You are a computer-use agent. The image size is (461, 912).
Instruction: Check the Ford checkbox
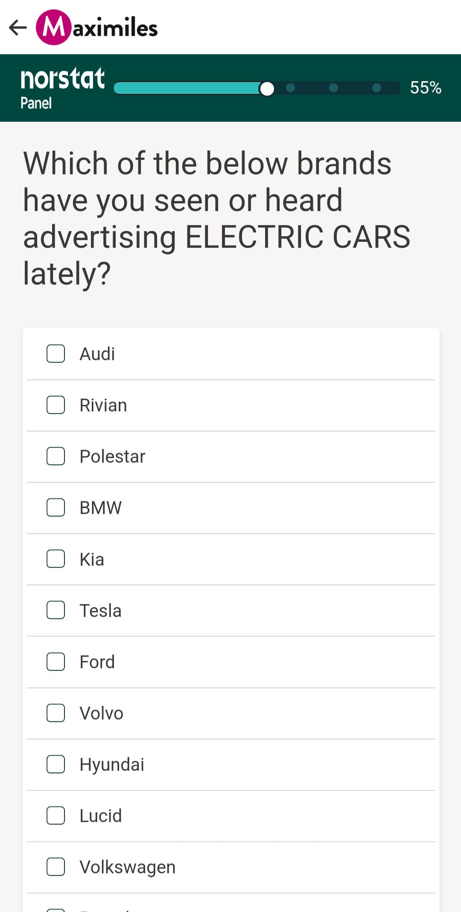pyautogui.click(x=55, y=662)
